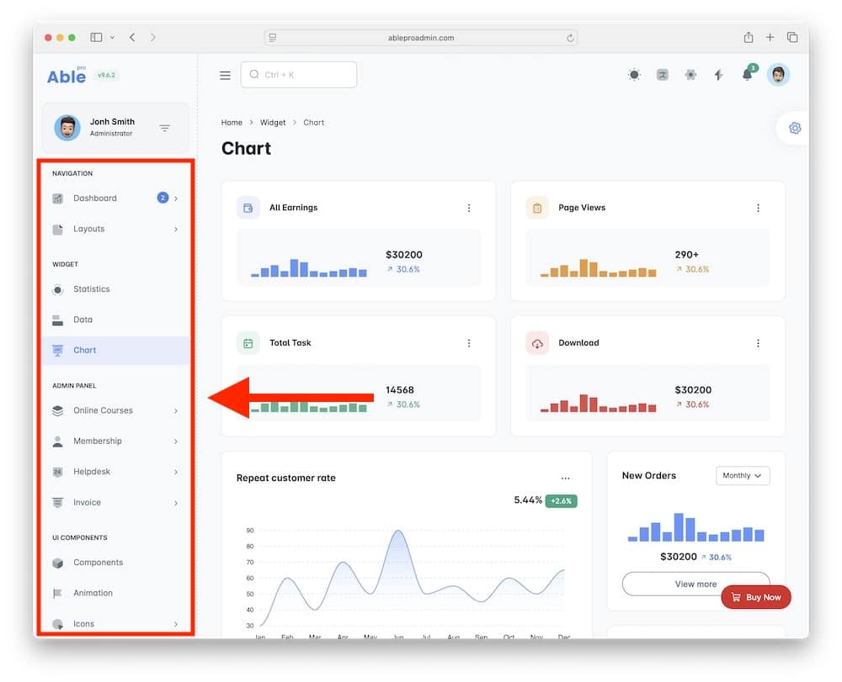Open the floating settings gear panel
Viewport: 842px width, 682px height.
pos(794,128)
